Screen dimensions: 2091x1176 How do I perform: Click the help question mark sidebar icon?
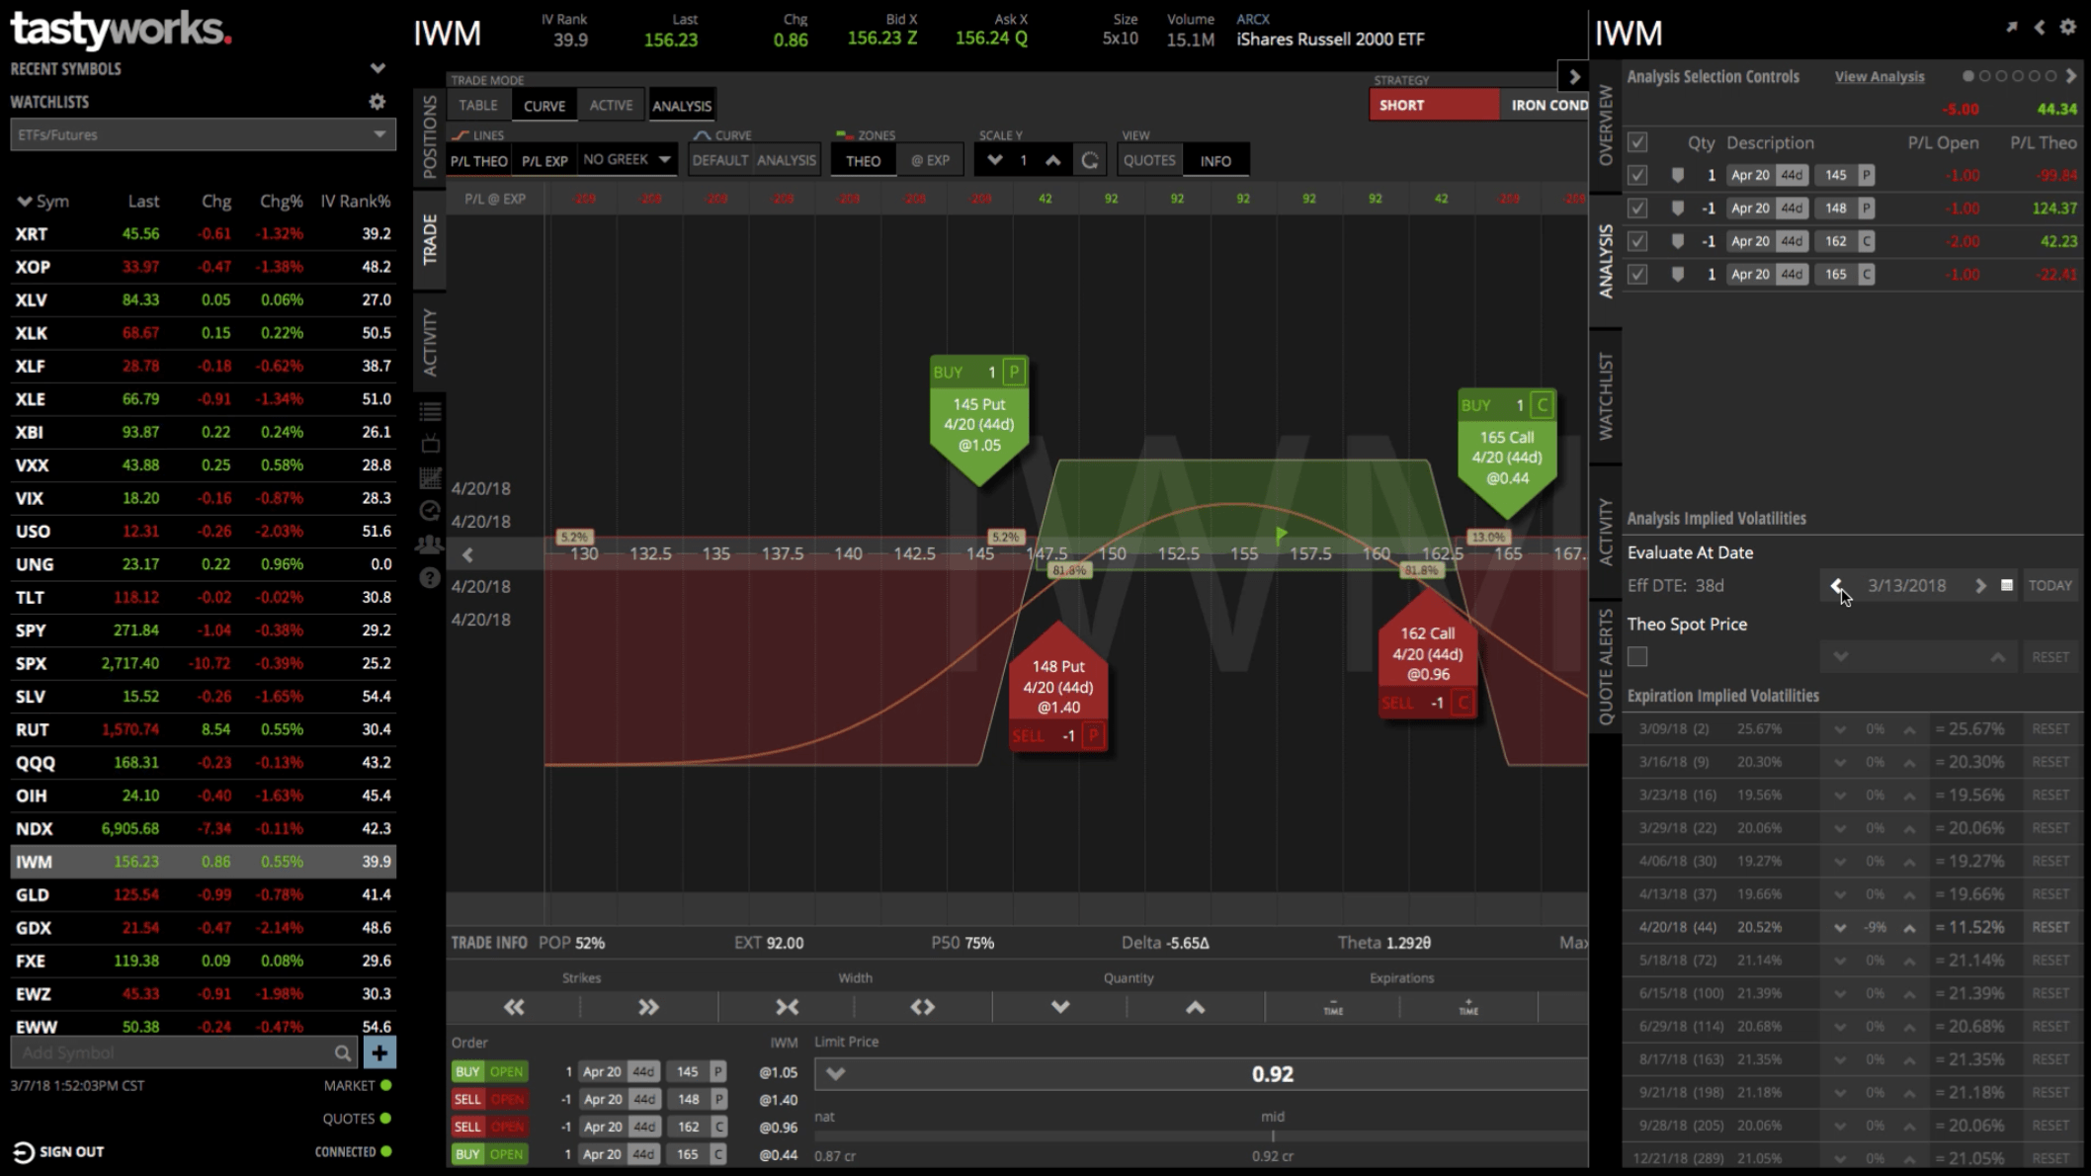(x=430, y=578)
